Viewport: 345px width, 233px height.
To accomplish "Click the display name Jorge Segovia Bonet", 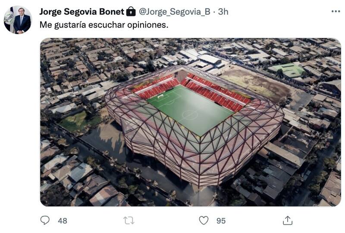I will tap(81, 12).
